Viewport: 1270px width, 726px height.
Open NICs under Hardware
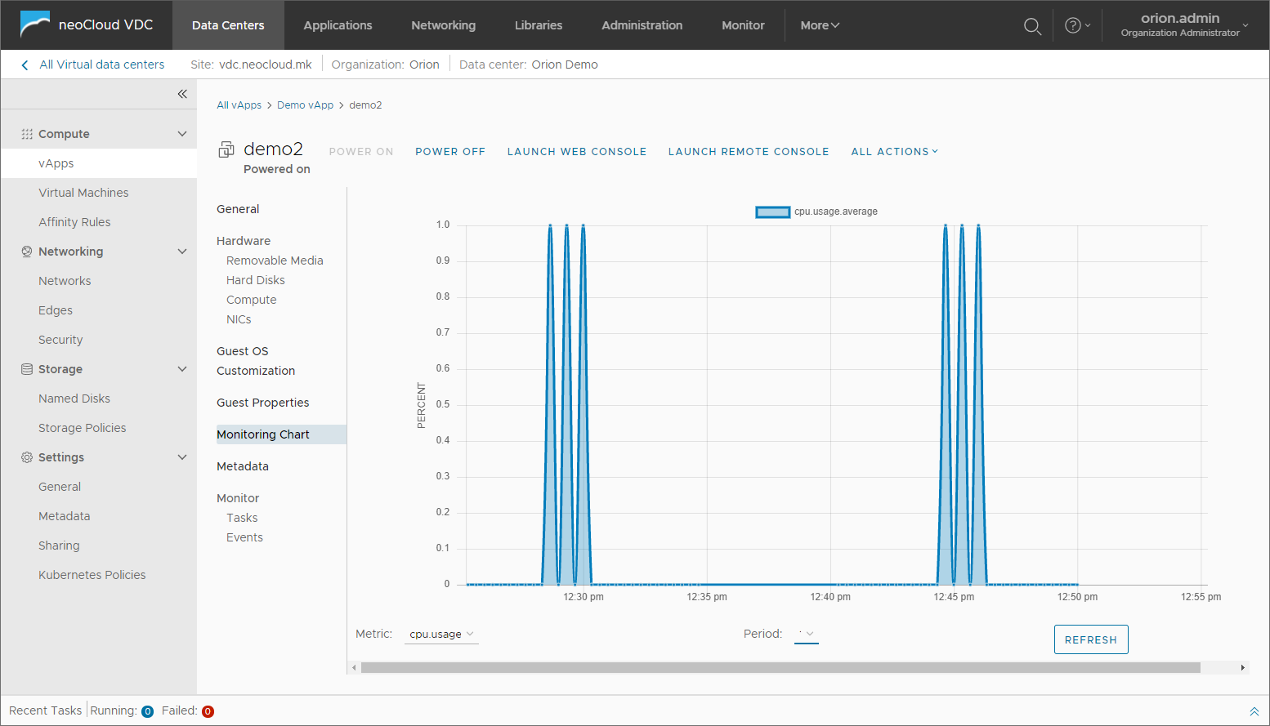239,319
